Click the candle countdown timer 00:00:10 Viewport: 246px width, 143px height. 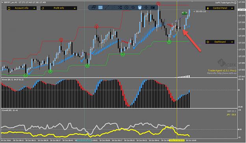[x=200, y=11]
